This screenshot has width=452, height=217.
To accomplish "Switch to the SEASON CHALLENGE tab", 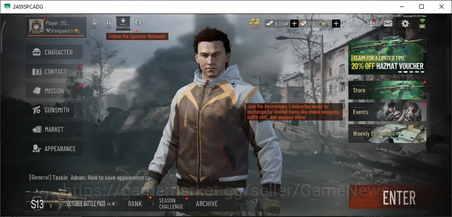I will pos(171,204).
